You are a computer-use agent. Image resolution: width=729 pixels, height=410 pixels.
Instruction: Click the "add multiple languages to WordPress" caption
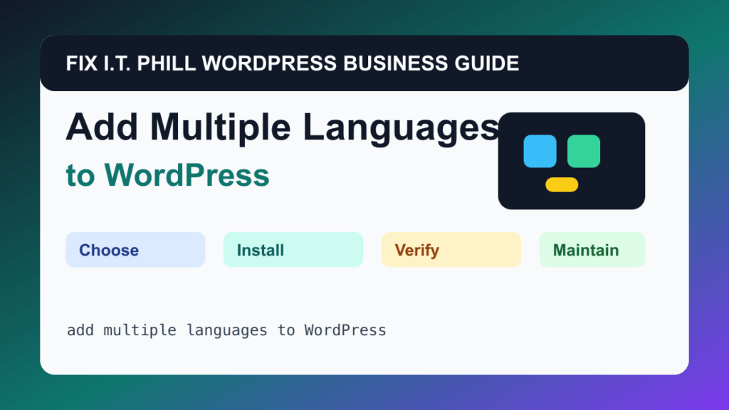coord(226,330)
